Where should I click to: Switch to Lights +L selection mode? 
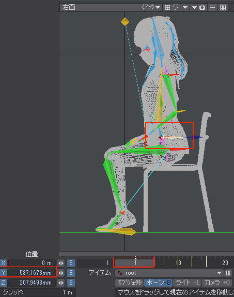pos(188,283)
